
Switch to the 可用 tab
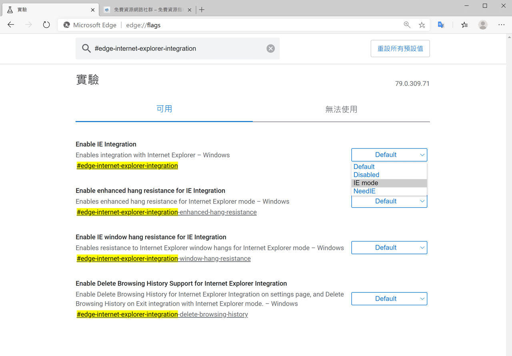(164, 109)
